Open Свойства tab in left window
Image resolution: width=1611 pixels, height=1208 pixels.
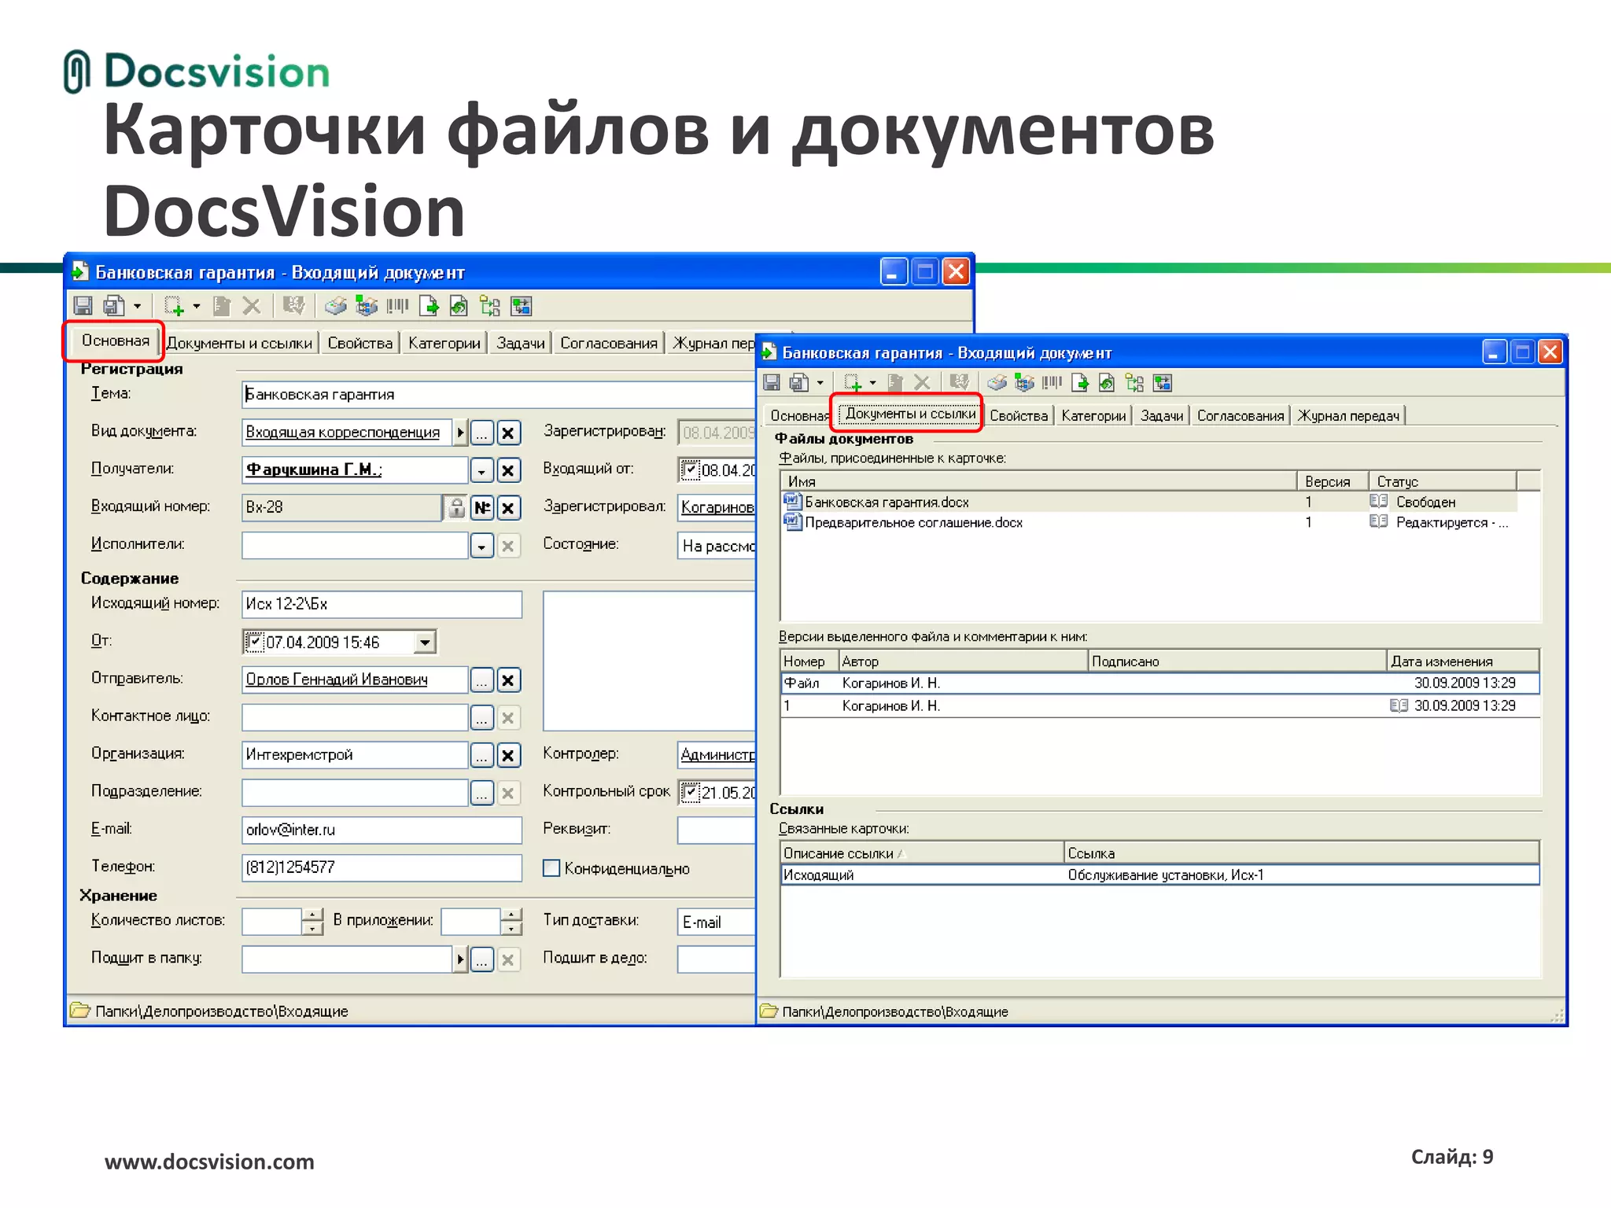[x=359, y=343]
